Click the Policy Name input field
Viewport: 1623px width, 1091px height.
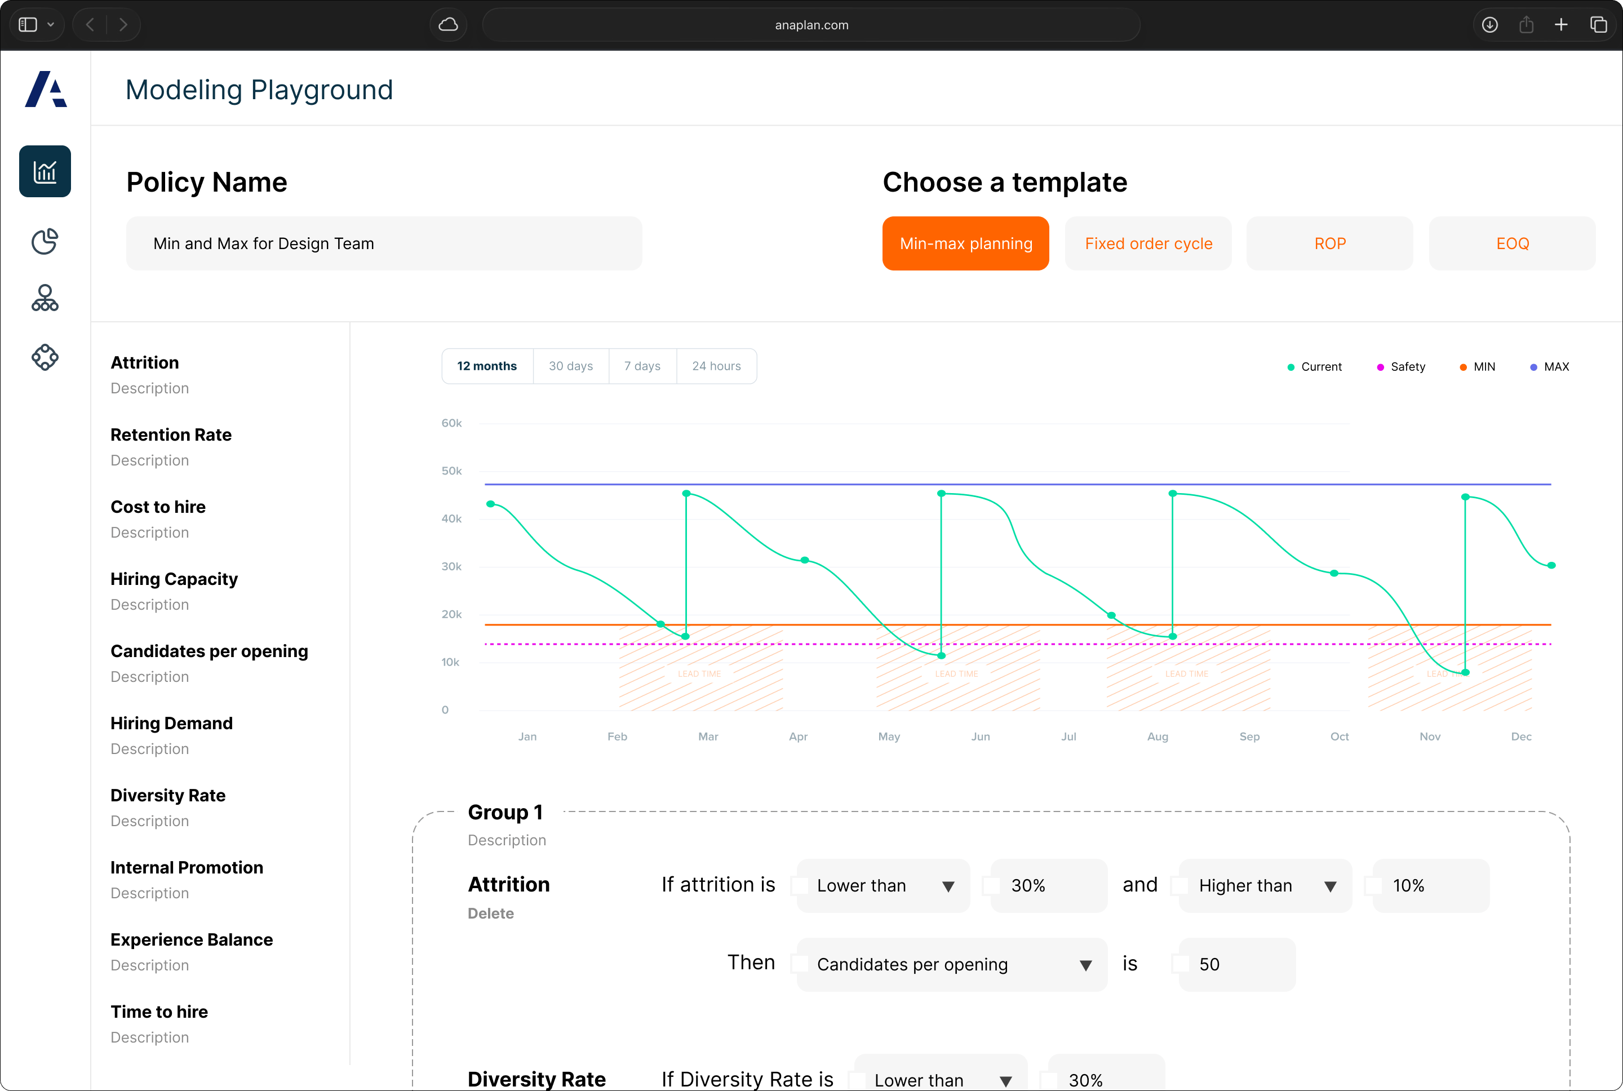pyautogui.click(x=383, y=243)
